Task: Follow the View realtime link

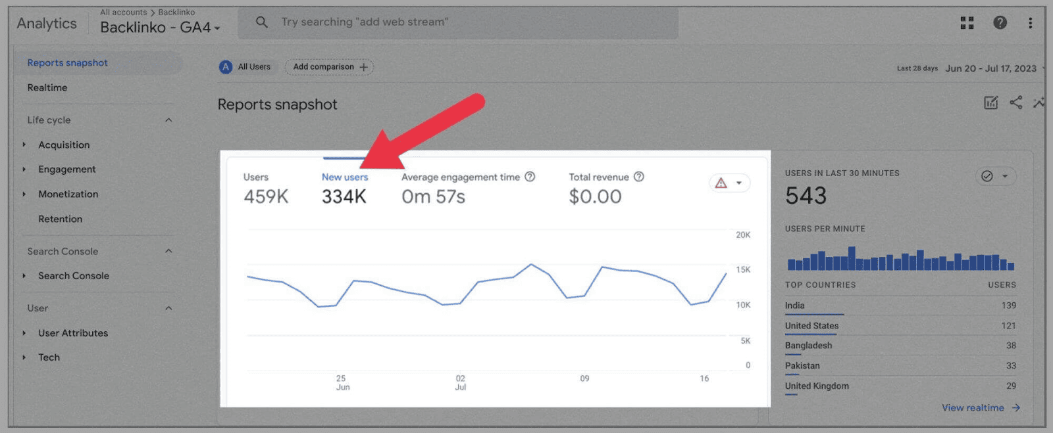Action: (973, 408)
